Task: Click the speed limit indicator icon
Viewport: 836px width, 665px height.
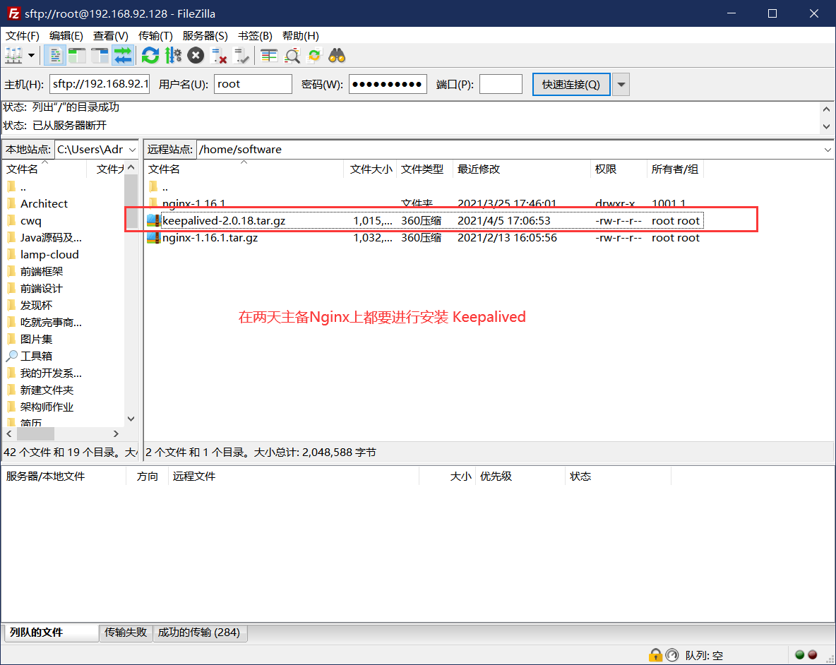Action: pos(672,655)
